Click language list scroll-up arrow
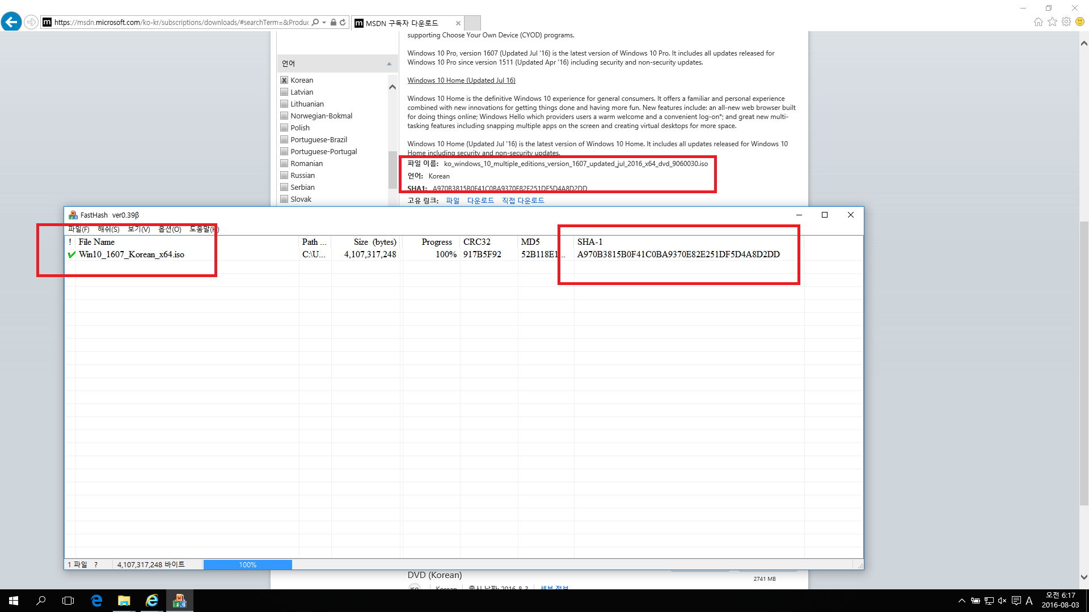The image size is (1089, 612). tap(392, 87)
